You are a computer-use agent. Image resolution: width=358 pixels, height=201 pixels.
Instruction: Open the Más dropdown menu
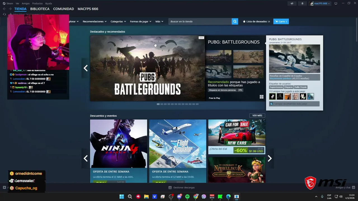click(159, 21)
